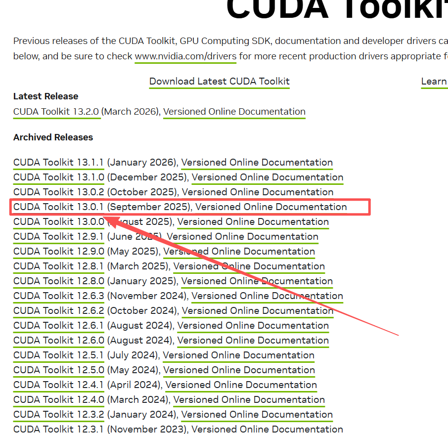Open the www.nvidia.com/drivers link
The width and height of the screenshot is (448, 434).
[185, 56]
